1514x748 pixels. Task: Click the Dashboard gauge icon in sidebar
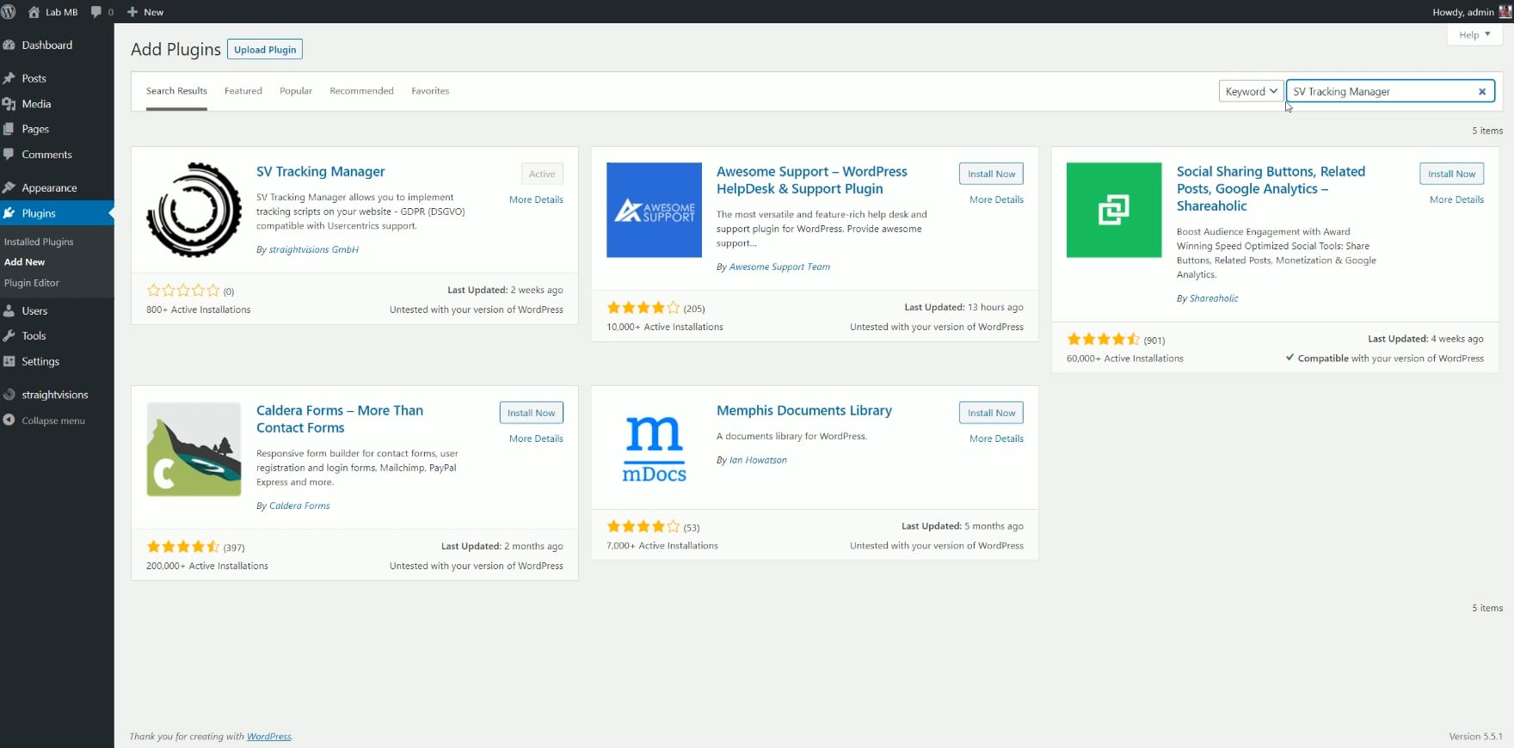coord(9,45)
